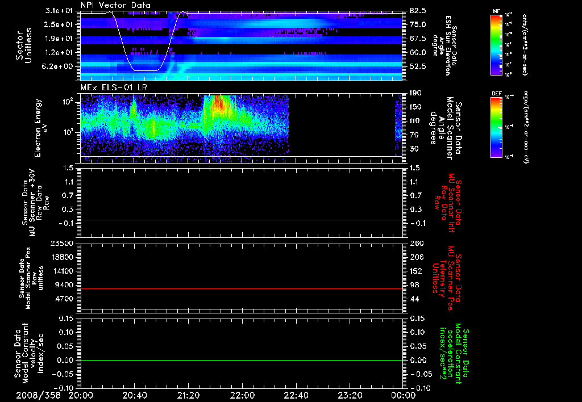
Task: Click the "150" scanner angle tick
Action: (x=415, y=107)
